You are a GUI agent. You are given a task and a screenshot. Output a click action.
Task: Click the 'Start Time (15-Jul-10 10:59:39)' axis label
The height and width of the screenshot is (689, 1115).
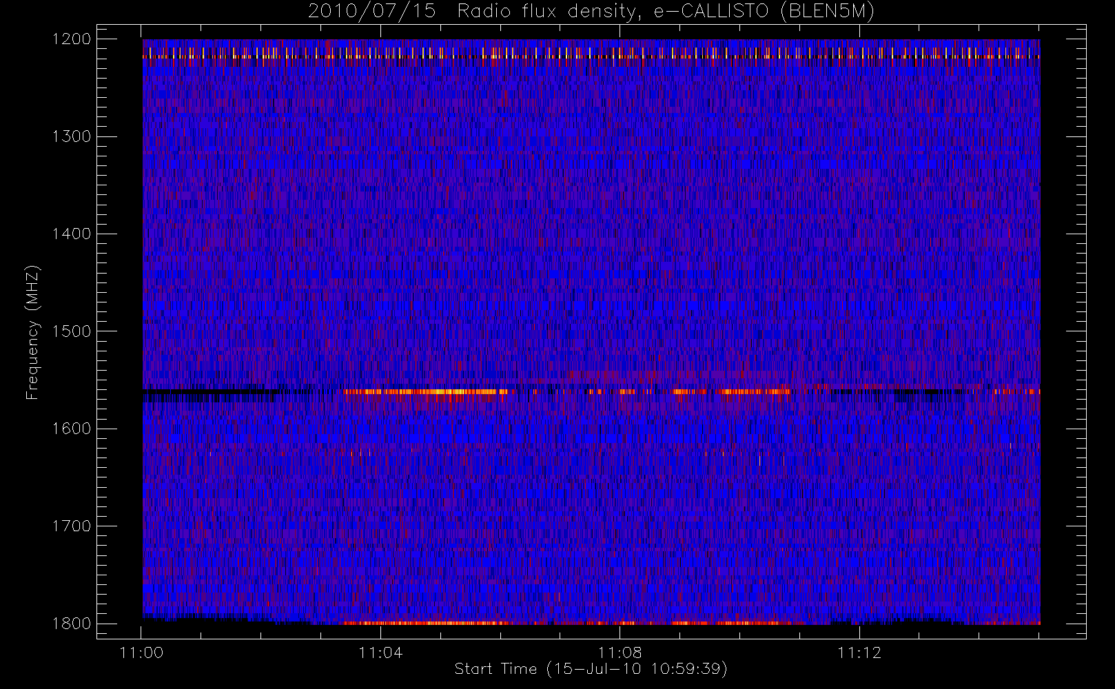point(591,669)
